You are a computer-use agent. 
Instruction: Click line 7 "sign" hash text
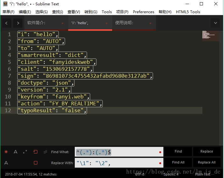pos(98,76)
